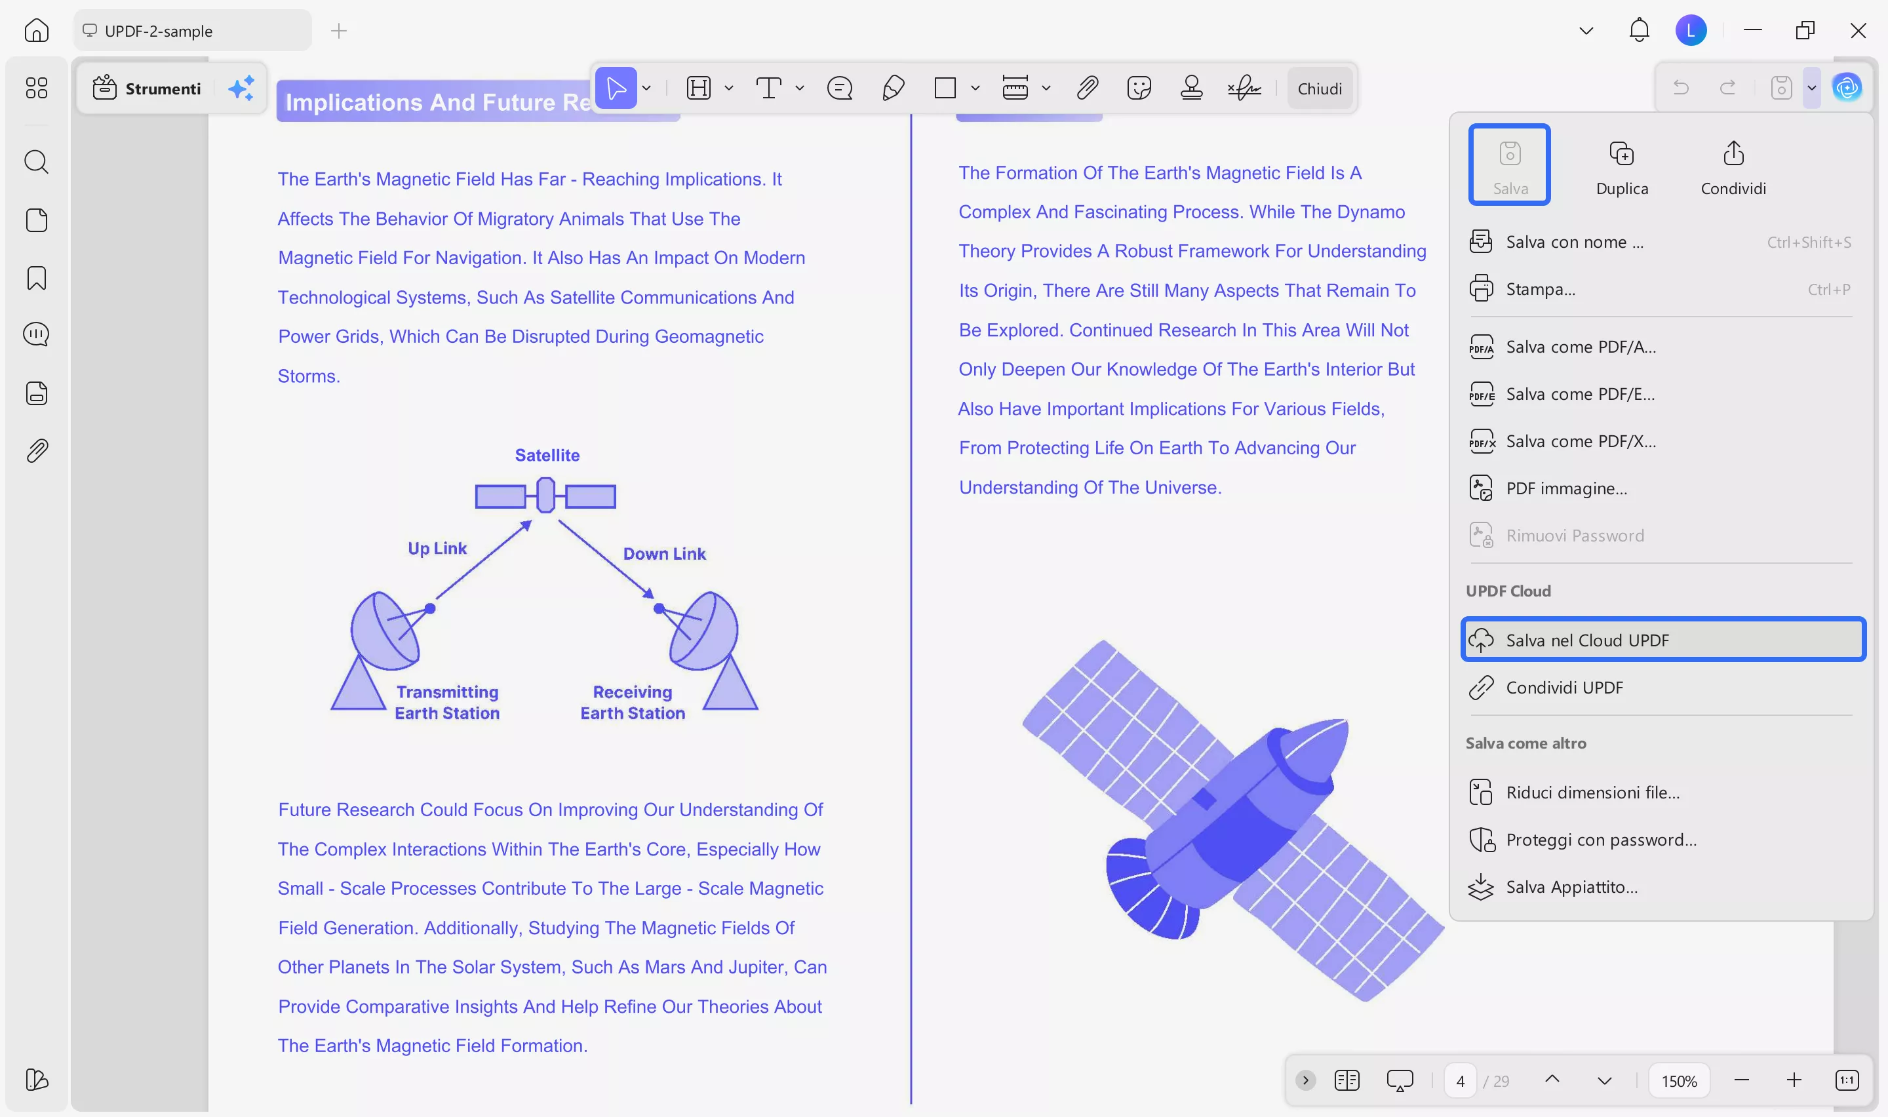Choose Salva come PDF/E
This screenshot has height=1117, width=1888.
coord(1661,395)
